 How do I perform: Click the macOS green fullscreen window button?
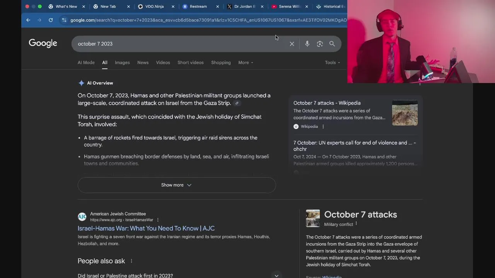pyautogui.click(x=40, y=7)
